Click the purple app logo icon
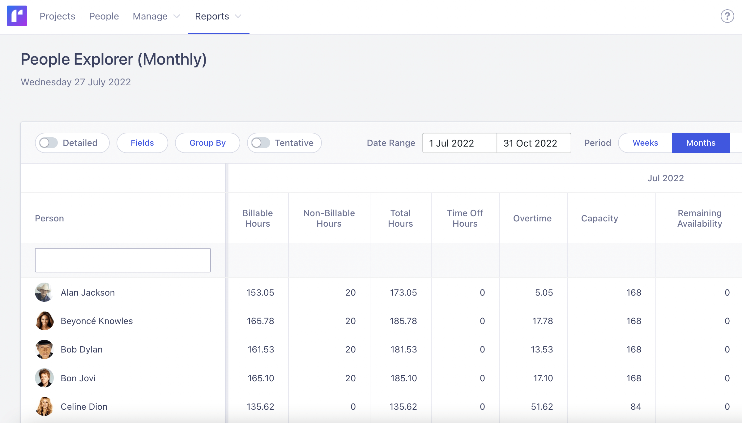Screen dimensions: 742x423 tap(17, 16)
